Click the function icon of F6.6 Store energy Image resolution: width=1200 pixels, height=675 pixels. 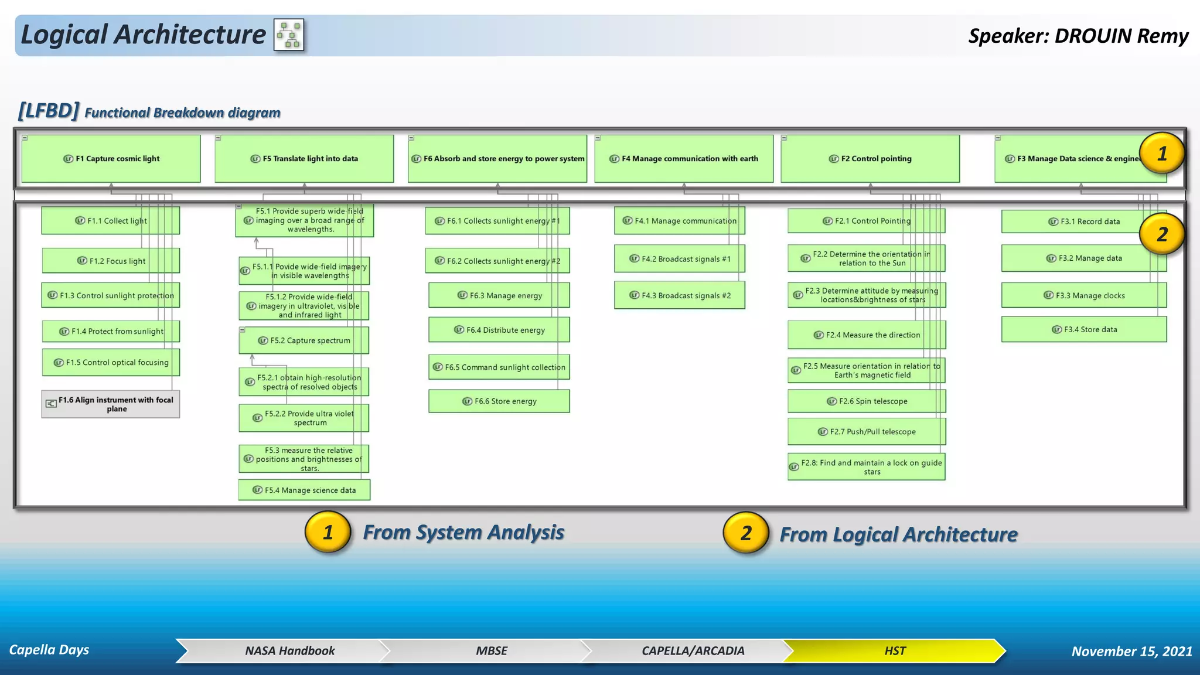click(x=467, y=401)
